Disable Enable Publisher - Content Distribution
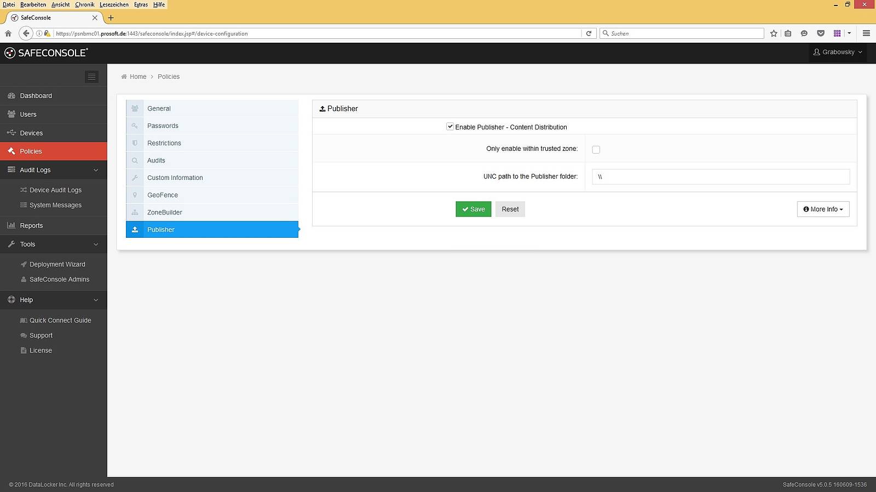Image resolution: width=876 pixels, height=492 pixels. point(450,126)
